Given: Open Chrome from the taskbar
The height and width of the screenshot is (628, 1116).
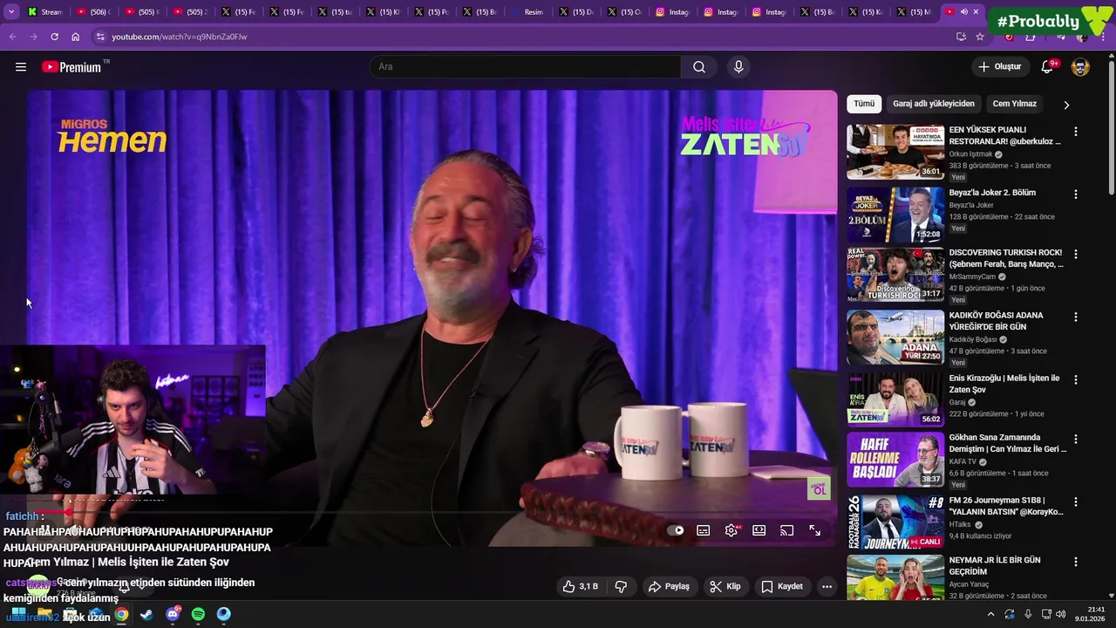Looking at the screenshot, I should [x=121, y=615].
